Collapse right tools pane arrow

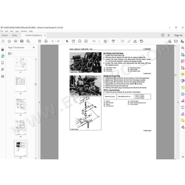point(178,103)
